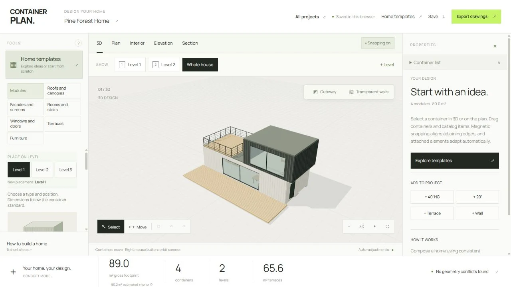This screenshot has height=287, width=511.
Task: Zoom in with the plus button
Action: 374,226
